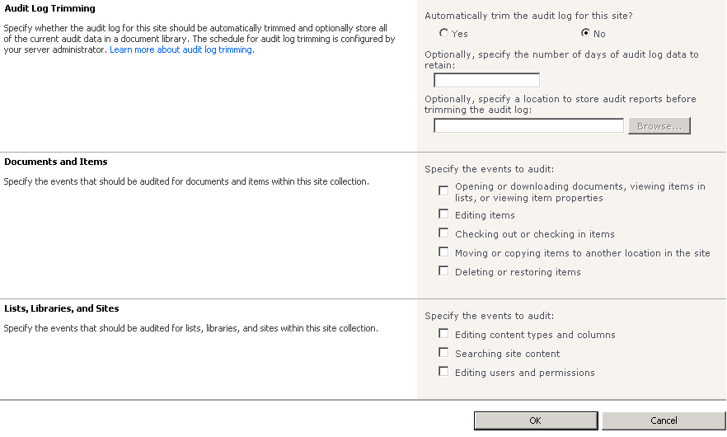This screenshot has height=437, width=727.
Task: Select the No radio button for audit trimming
Action: pos(585,33)
